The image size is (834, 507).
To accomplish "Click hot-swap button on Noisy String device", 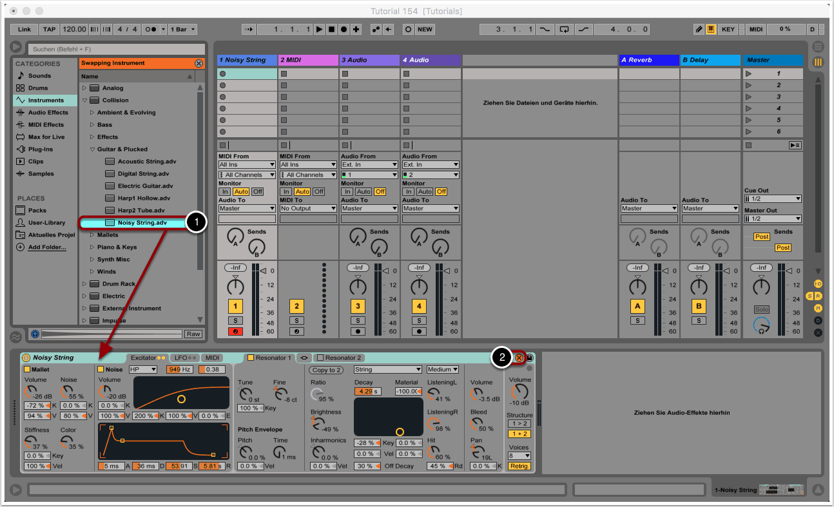I will click(519, 358).
